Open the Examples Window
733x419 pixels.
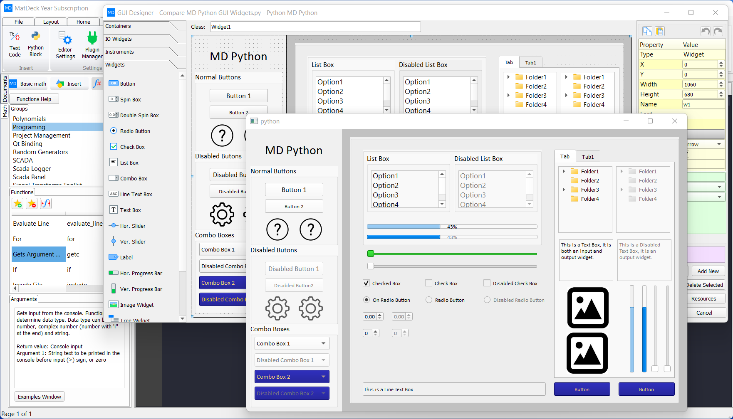click(x=40, y=397)
